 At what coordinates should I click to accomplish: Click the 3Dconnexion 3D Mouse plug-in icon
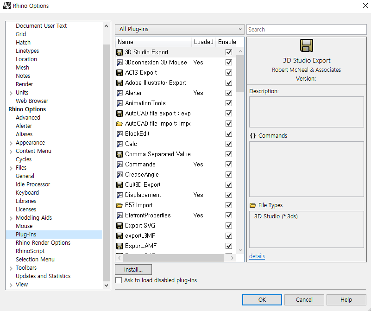(x=119, y=63)
